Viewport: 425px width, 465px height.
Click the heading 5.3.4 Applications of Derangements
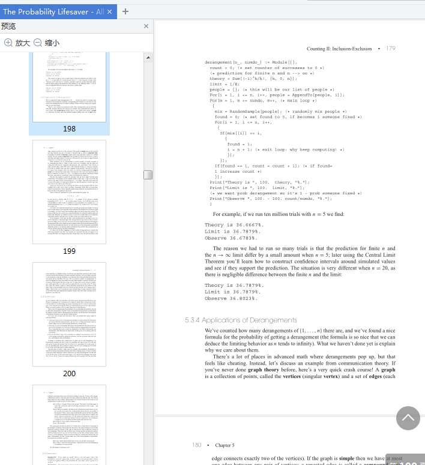click(x=241, y=320)
